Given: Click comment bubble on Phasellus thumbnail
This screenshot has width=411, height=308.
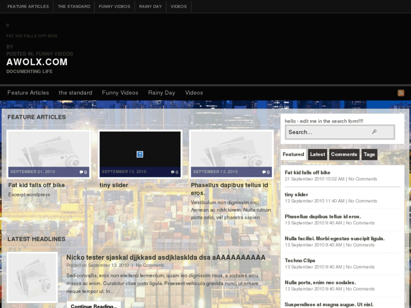Looking at the screenshot, I should (264, 172).
